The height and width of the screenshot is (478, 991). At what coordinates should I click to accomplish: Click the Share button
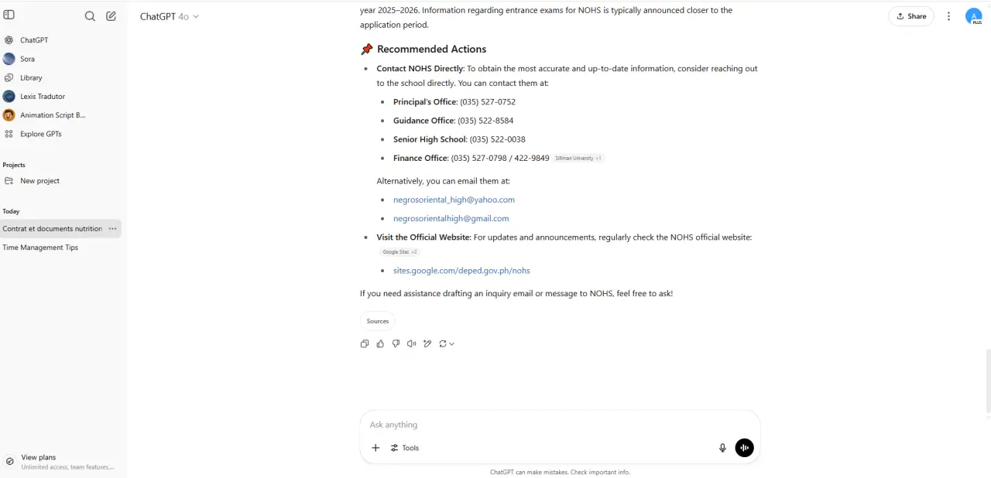tap(911, 16)
